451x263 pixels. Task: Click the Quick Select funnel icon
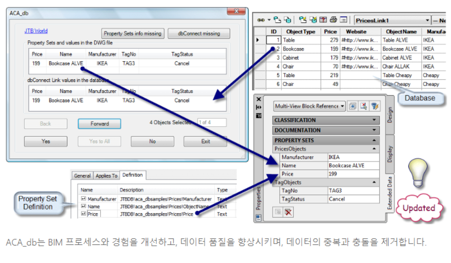(x=374, y=106)
